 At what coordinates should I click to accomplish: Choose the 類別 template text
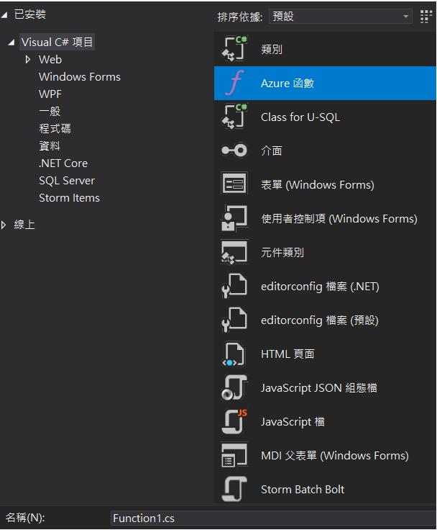point(272,50)
